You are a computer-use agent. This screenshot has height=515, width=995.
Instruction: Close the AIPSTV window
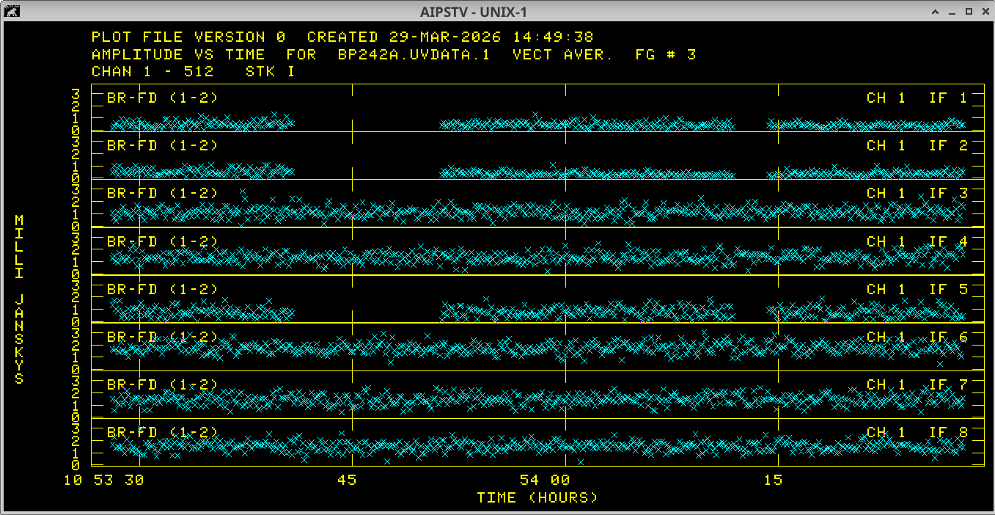[984, 12]
